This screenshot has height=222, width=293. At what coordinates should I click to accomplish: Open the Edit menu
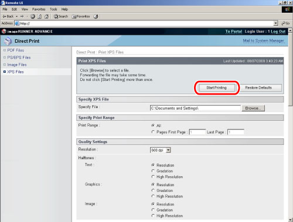pyautogui.click(x=14, y=9)
